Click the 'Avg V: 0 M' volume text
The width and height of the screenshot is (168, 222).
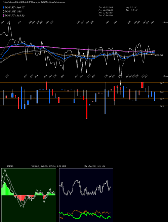pyautogui.click(x=131, y=7)
